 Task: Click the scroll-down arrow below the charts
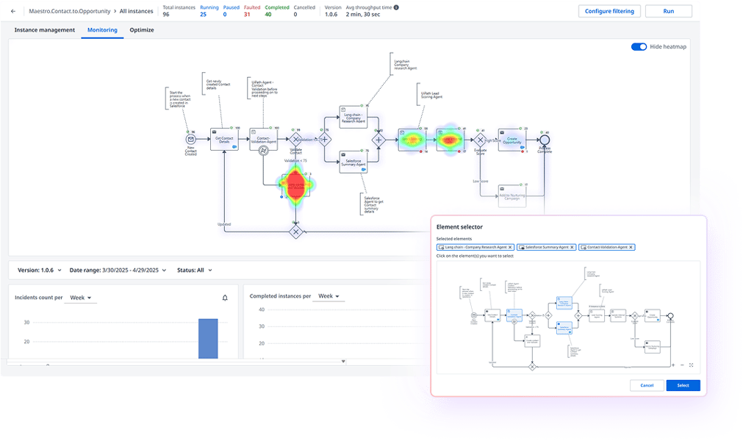click(343, 362)
